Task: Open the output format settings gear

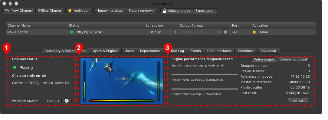Action: [x=225, y=32]
